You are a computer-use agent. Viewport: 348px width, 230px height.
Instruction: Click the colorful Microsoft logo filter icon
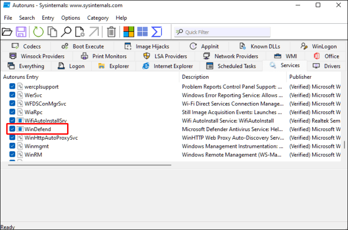[129, 32]
